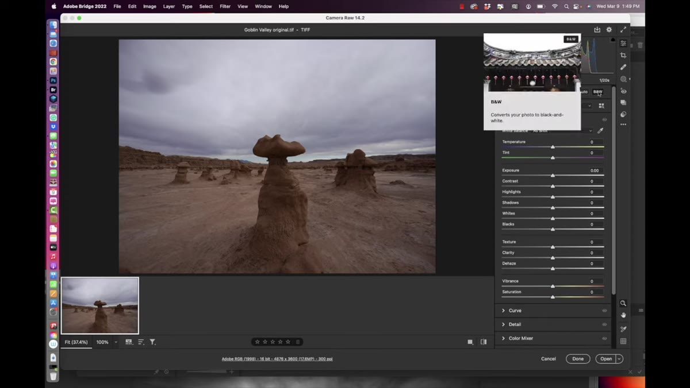Open Camera Raw preferences gear
The image size is (690, 388).
(609, 30)
